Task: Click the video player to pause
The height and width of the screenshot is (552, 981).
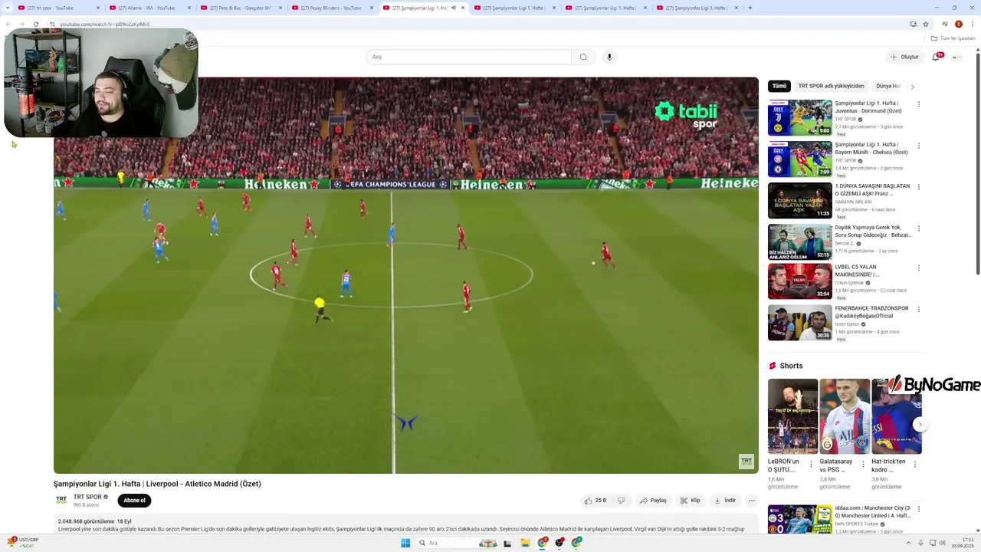Action: 406,275
